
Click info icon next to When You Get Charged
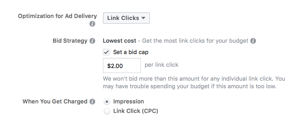pos(92,102)
